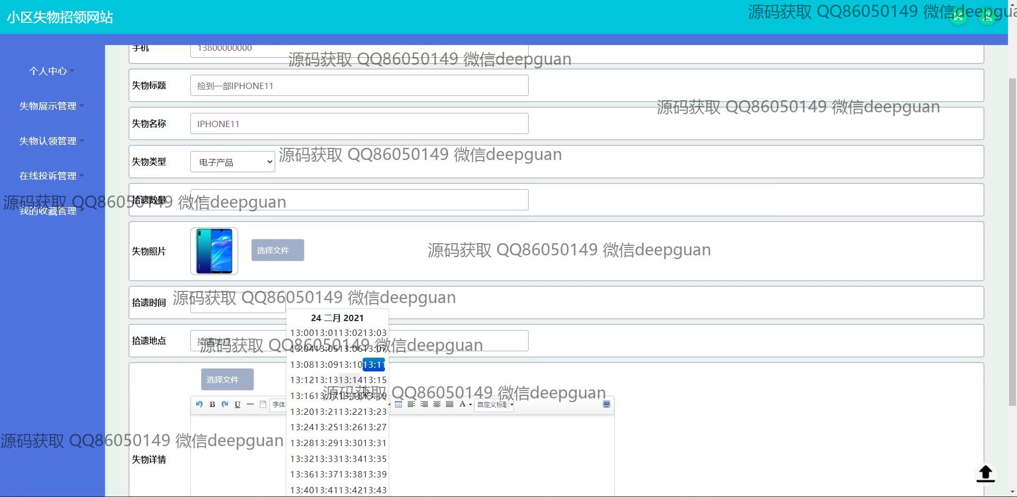Image resolution: width=1017 pixels, height=497 pixels.
Task: Select time 13:43 in the picker
Action: point(375,490)
